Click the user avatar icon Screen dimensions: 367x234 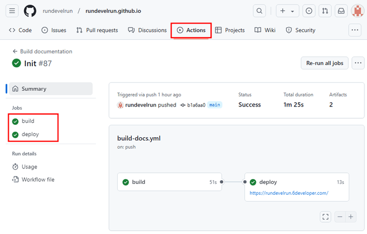pos(357,11)
